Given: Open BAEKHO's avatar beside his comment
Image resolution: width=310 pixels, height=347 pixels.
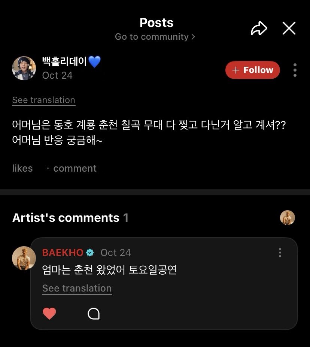Looking at the screenshot, I should click(24, 258).
